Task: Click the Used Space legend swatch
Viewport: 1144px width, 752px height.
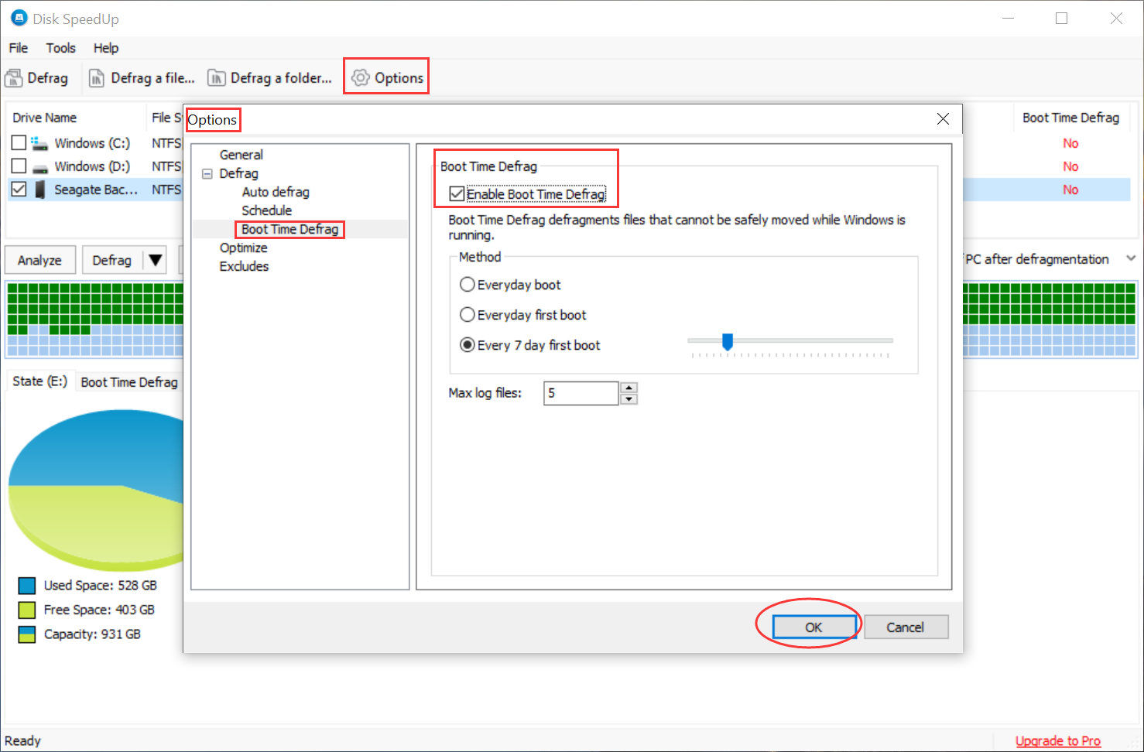Action: tap(27, 585)
